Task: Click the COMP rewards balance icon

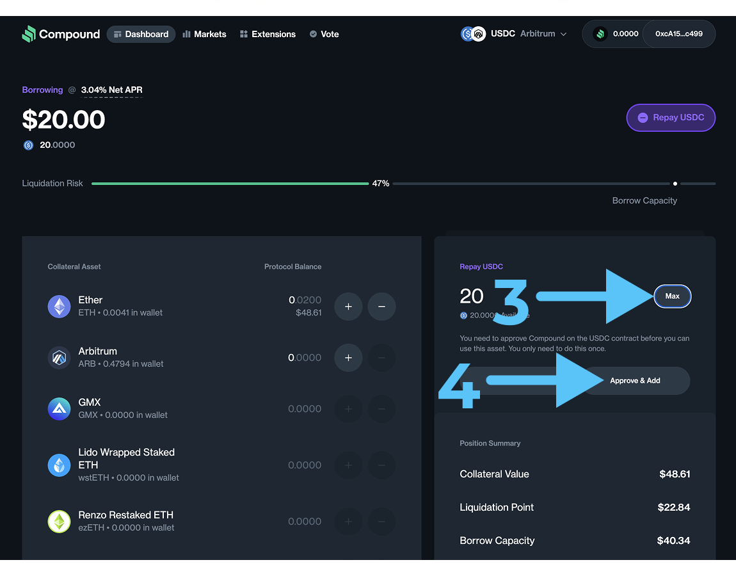Action: tap(600, 34)
